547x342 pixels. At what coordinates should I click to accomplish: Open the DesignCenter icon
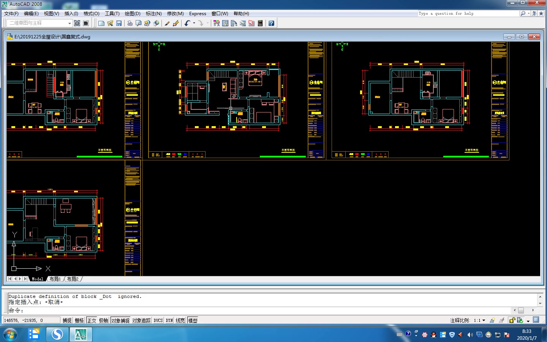(x=225, y=23)
